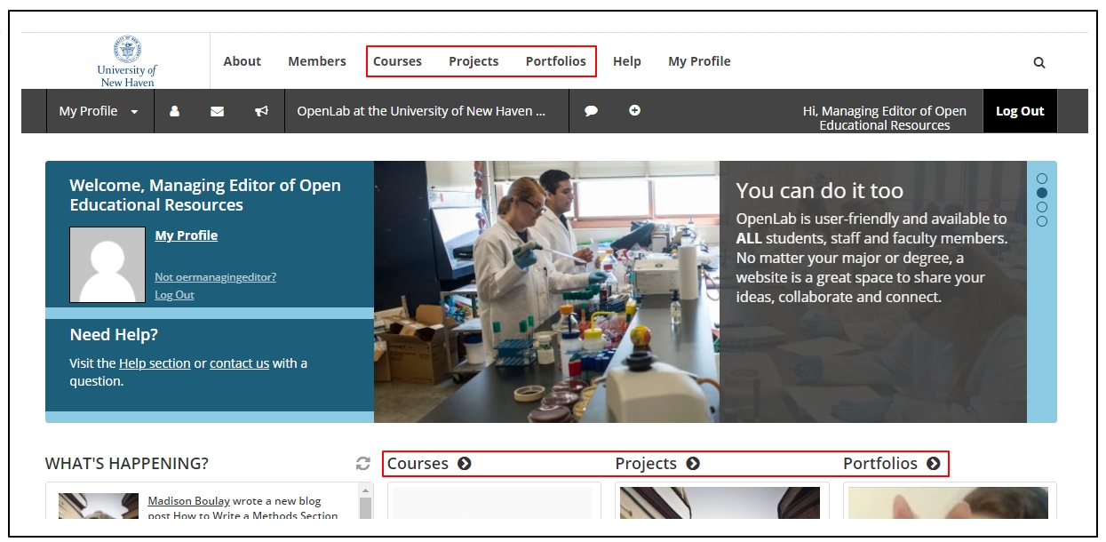Open Courses in the top navigation
Image resolution: width=1106 pixels, height=542 pixels.
397,61
